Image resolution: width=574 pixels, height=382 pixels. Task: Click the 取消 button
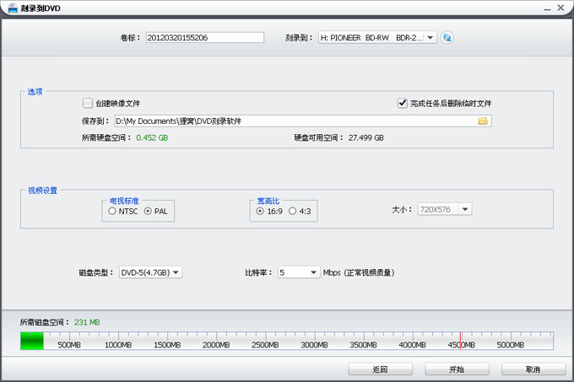point(533,369)
